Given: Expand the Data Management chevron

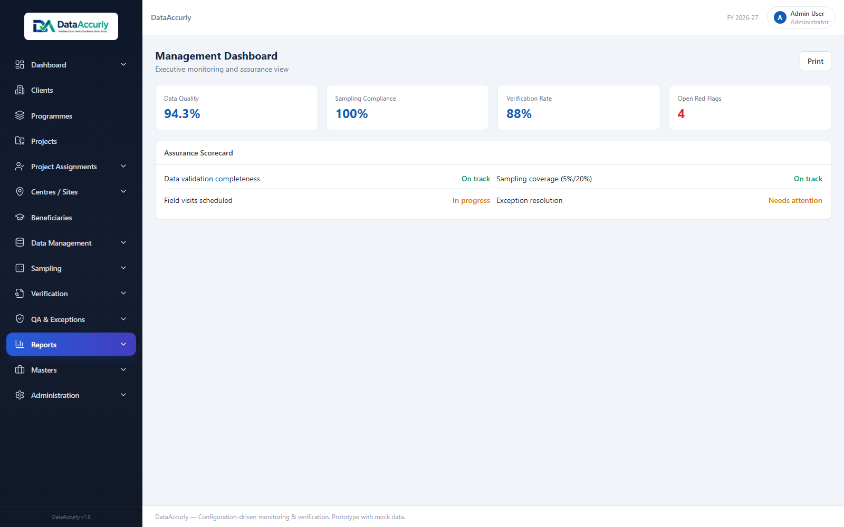Looking at the screenshot, I should 123,242.
